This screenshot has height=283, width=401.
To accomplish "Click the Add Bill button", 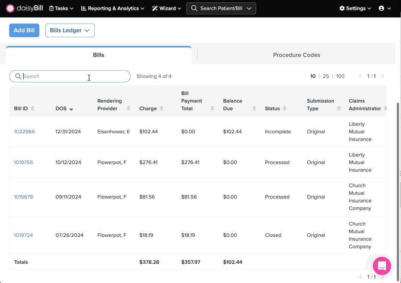I will [24, 30].
